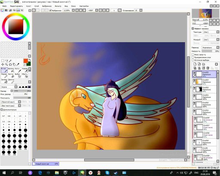Toggle the color wheel panel
220x176 pixels.
2,10
